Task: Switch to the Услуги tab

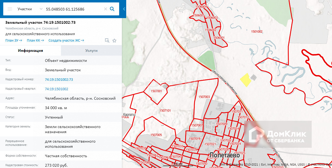Action: [x=91, y=51]
